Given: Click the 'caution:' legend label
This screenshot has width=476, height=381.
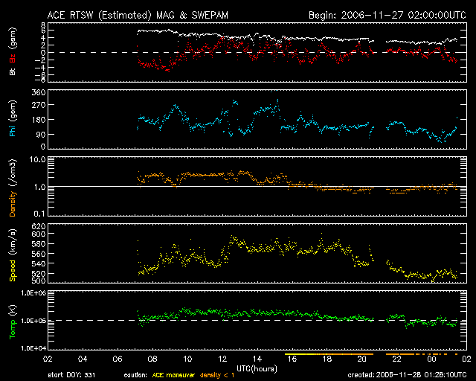Looking at the screenshot, I should 135,375.
